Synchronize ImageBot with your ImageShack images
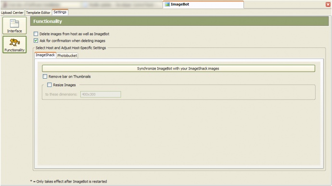The width and height of the screenshot is (332, 186). point(179,69)
